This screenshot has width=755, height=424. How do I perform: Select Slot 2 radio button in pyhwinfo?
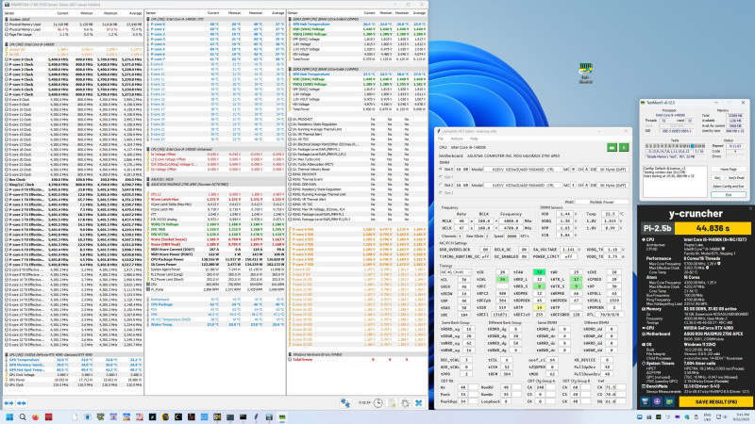[x=441, y=185]
